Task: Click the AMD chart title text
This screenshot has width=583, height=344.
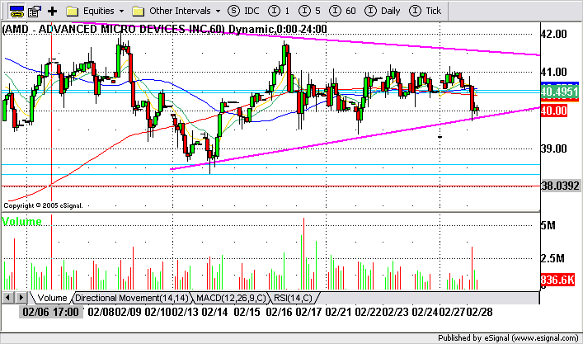Action: [165, 29]
